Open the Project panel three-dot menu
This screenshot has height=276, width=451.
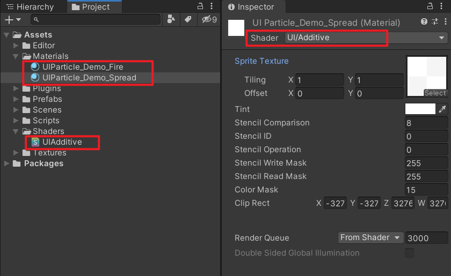212,6
